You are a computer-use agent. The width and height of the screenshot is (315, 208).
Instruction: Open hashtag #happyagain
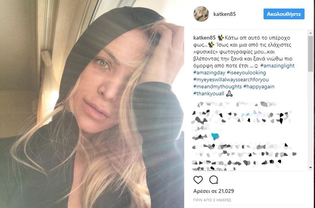[x=259, y=86]
